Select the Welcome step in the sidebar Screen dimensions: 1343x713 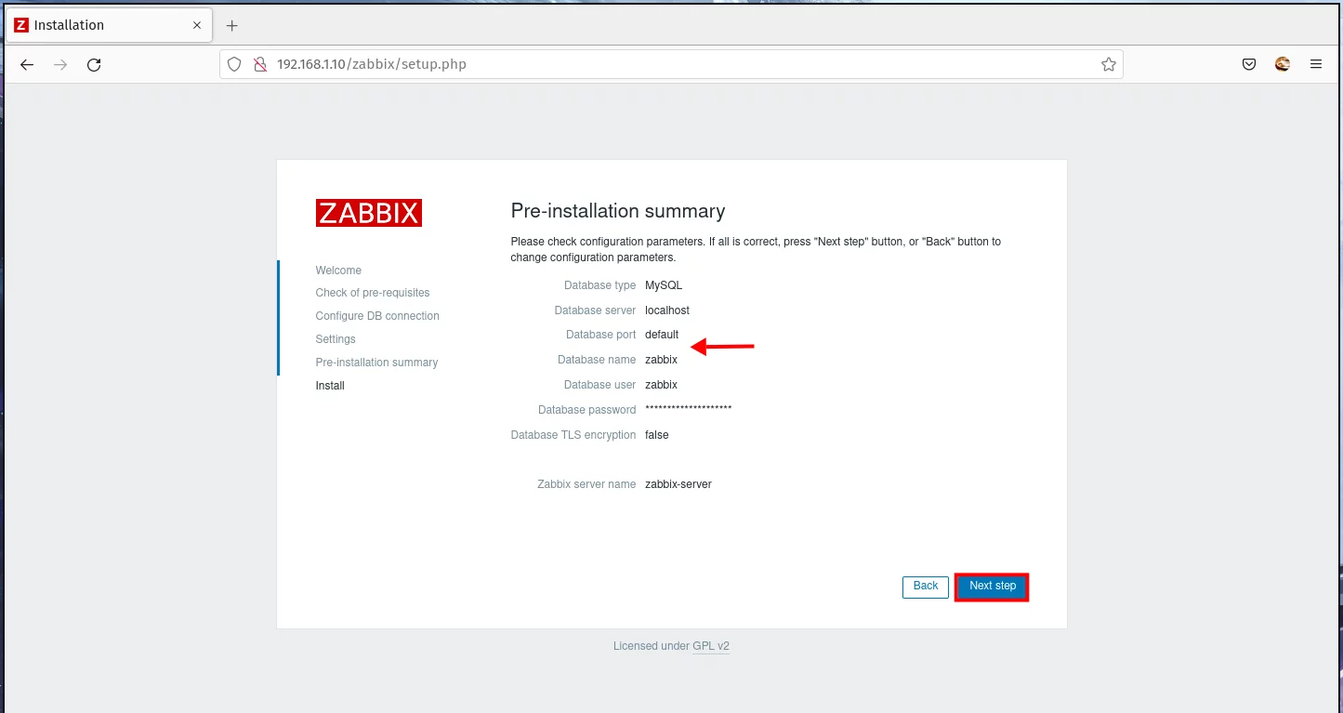tap(338, 271)
